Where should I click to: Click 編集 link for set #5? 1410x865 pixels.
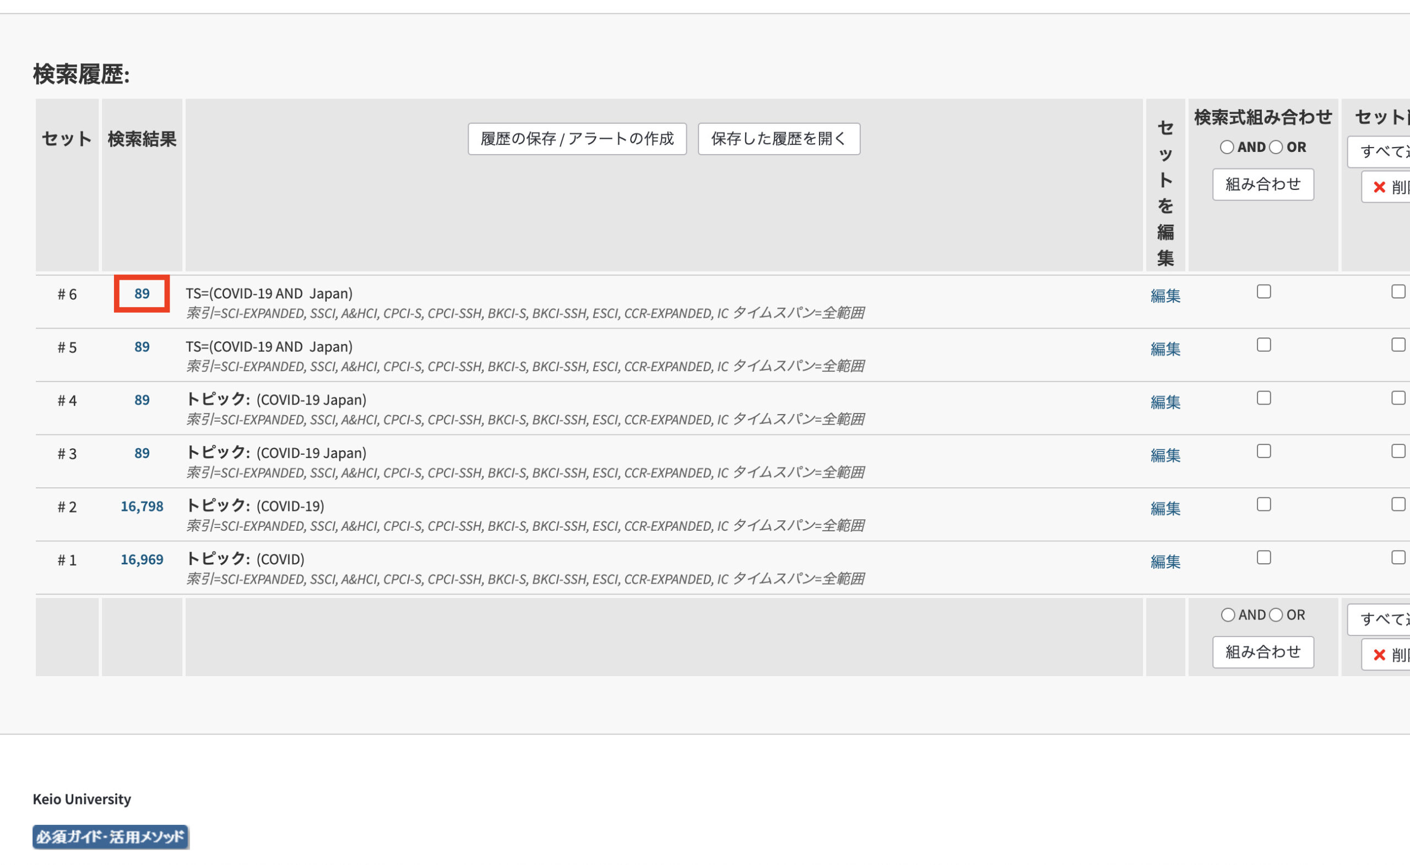(1165, 349)
